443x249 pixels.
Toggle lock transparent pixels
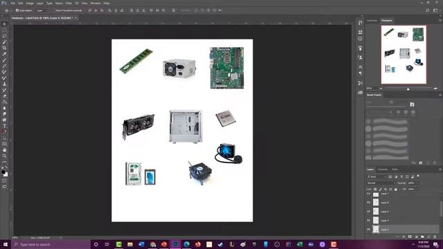click(x=375, y=189)
